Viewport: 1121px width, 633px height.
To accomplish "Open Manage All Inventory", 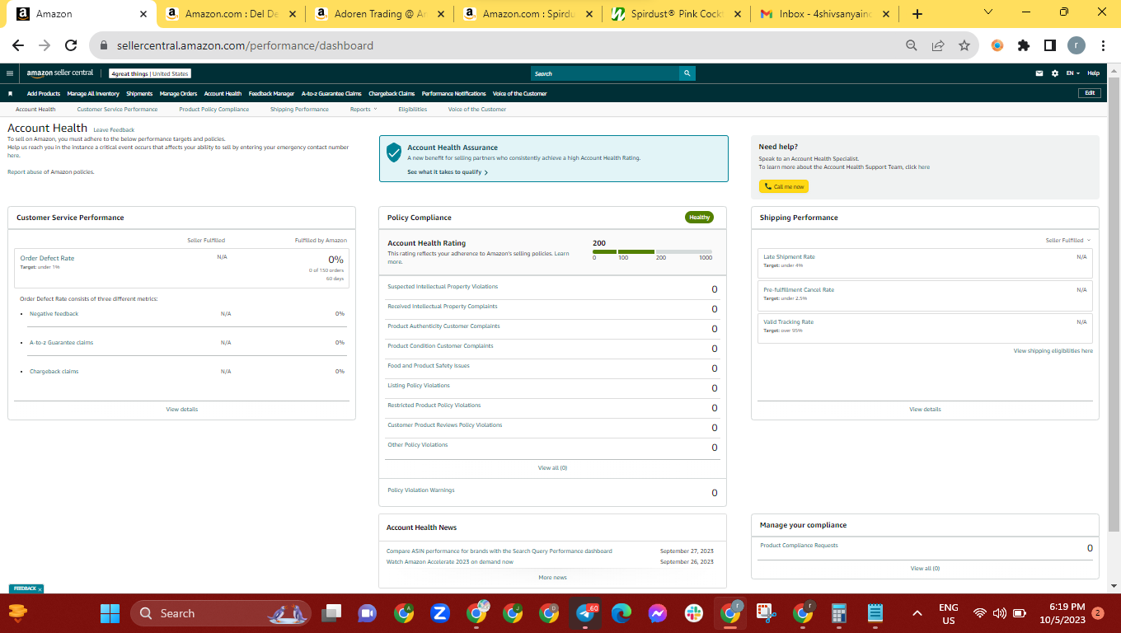I will point(93,93).
